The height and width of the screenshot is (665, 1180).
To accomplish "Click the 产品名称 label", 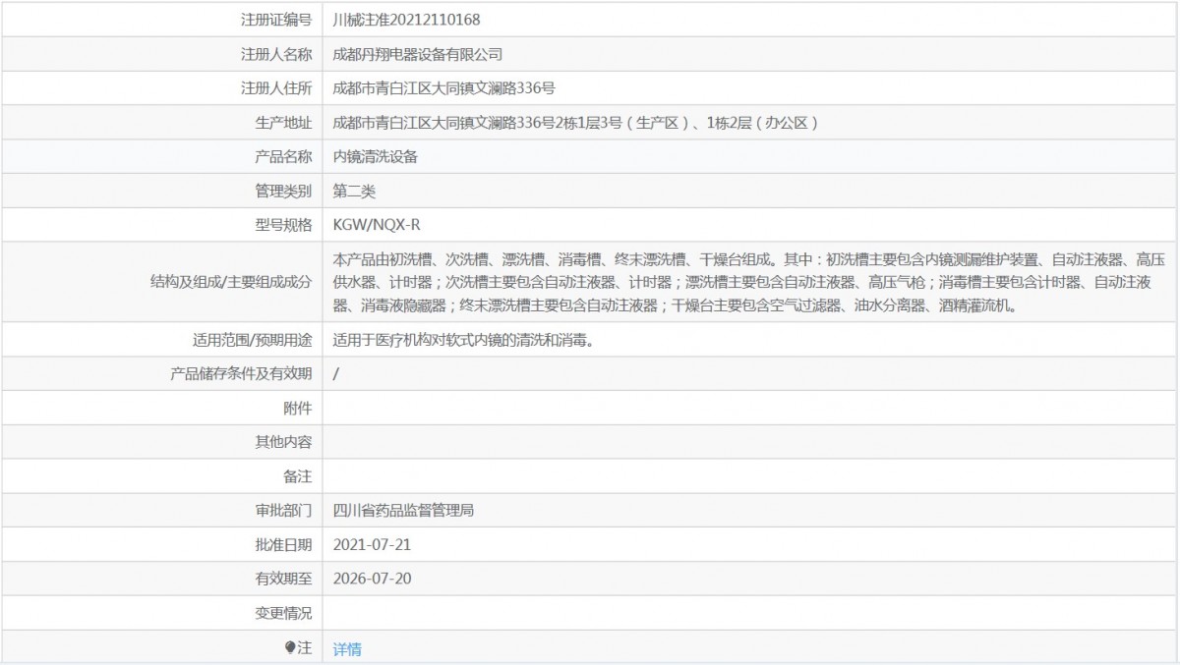I will pyautogui.click(x=283, y=156).
